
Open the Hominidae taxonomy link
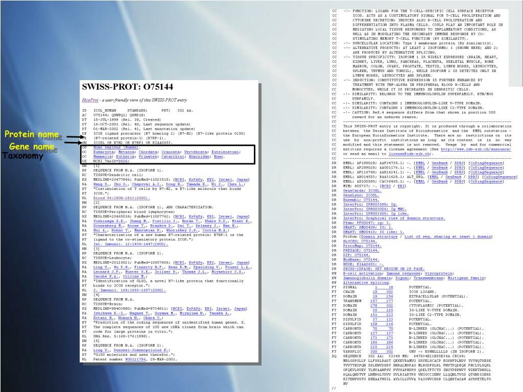(x=199, y=157)
